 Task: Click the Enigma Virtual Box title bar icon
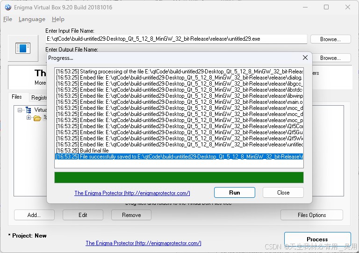point(8,7)
